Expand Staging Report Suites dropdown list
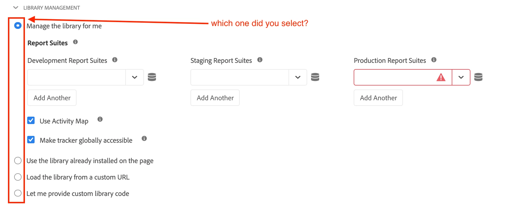505x205 pixels. pyautogui.click(x=298, y=77)
